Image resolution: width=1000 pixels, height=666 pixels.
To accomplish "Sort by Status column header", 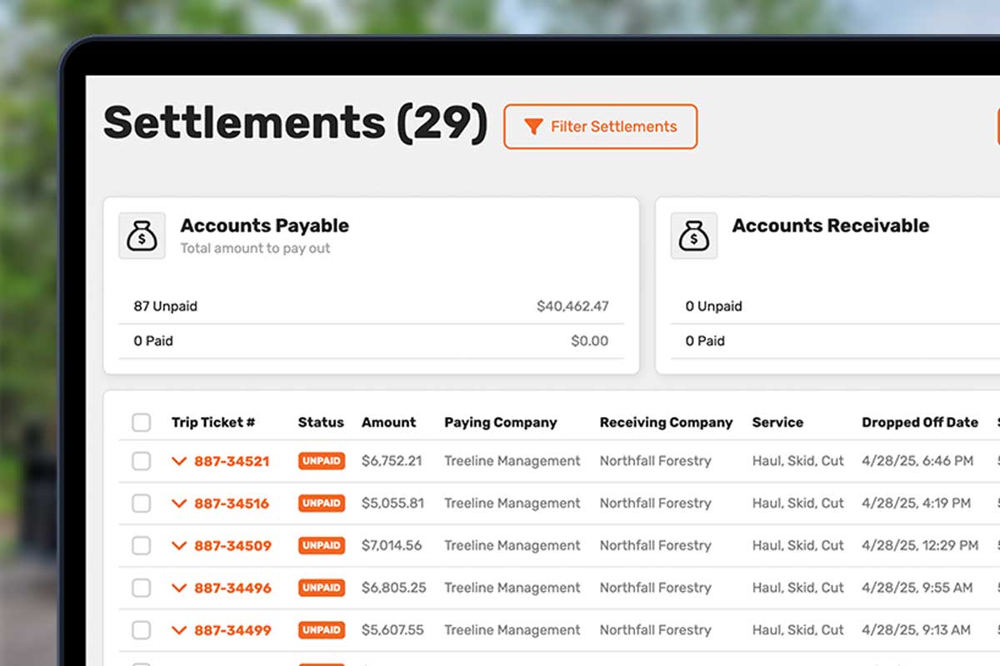I will click(321, 422).
